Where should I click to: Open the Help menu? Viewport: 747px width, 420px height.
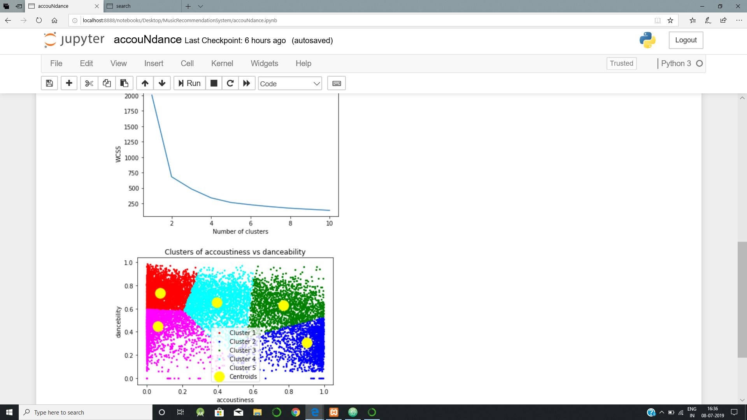pos(303,63)
